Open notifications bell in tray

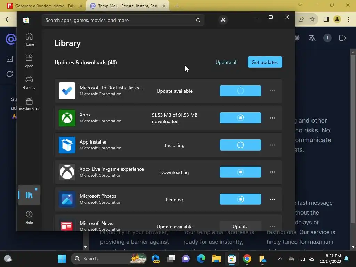(x=347, y=259)
